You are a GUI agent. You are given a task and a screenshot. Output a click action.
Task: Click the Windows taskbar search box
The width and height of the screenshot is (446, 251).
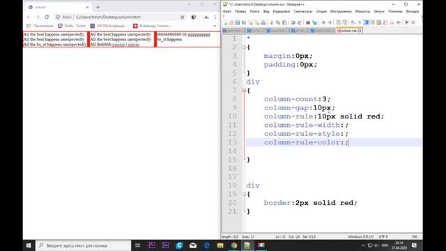83,245
